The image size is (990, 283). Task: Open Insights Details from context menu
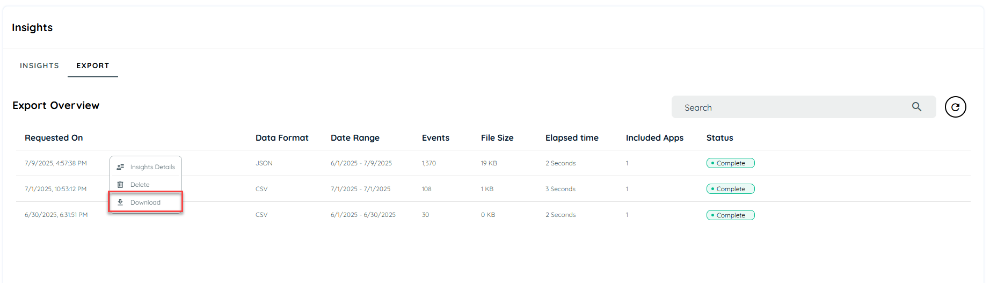point(145,167)
